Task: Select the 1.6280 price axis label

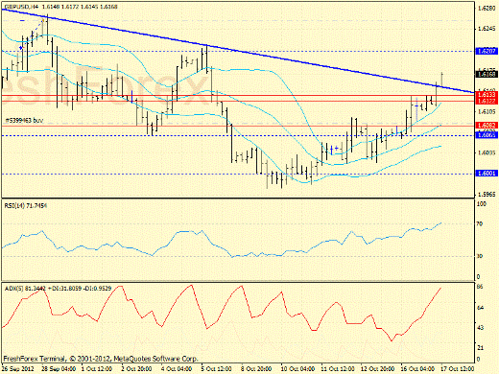Action: 487,9
